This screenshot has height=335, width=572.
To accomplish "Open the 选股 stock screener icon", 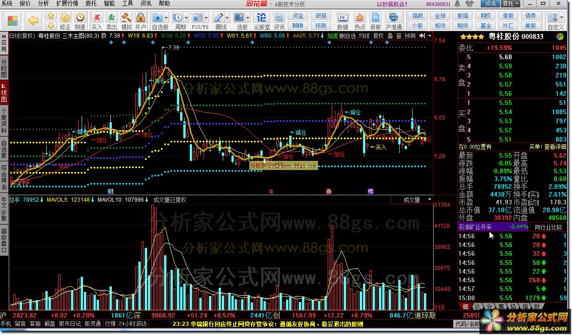I will pos(240,18).
